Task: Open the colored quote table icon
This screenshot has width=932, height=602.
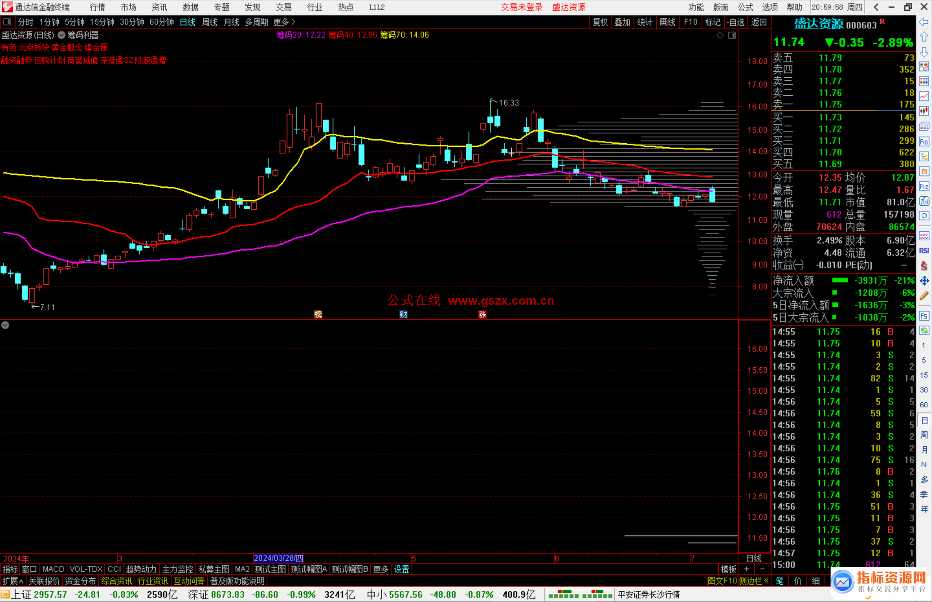Action: tap(924, 82)
